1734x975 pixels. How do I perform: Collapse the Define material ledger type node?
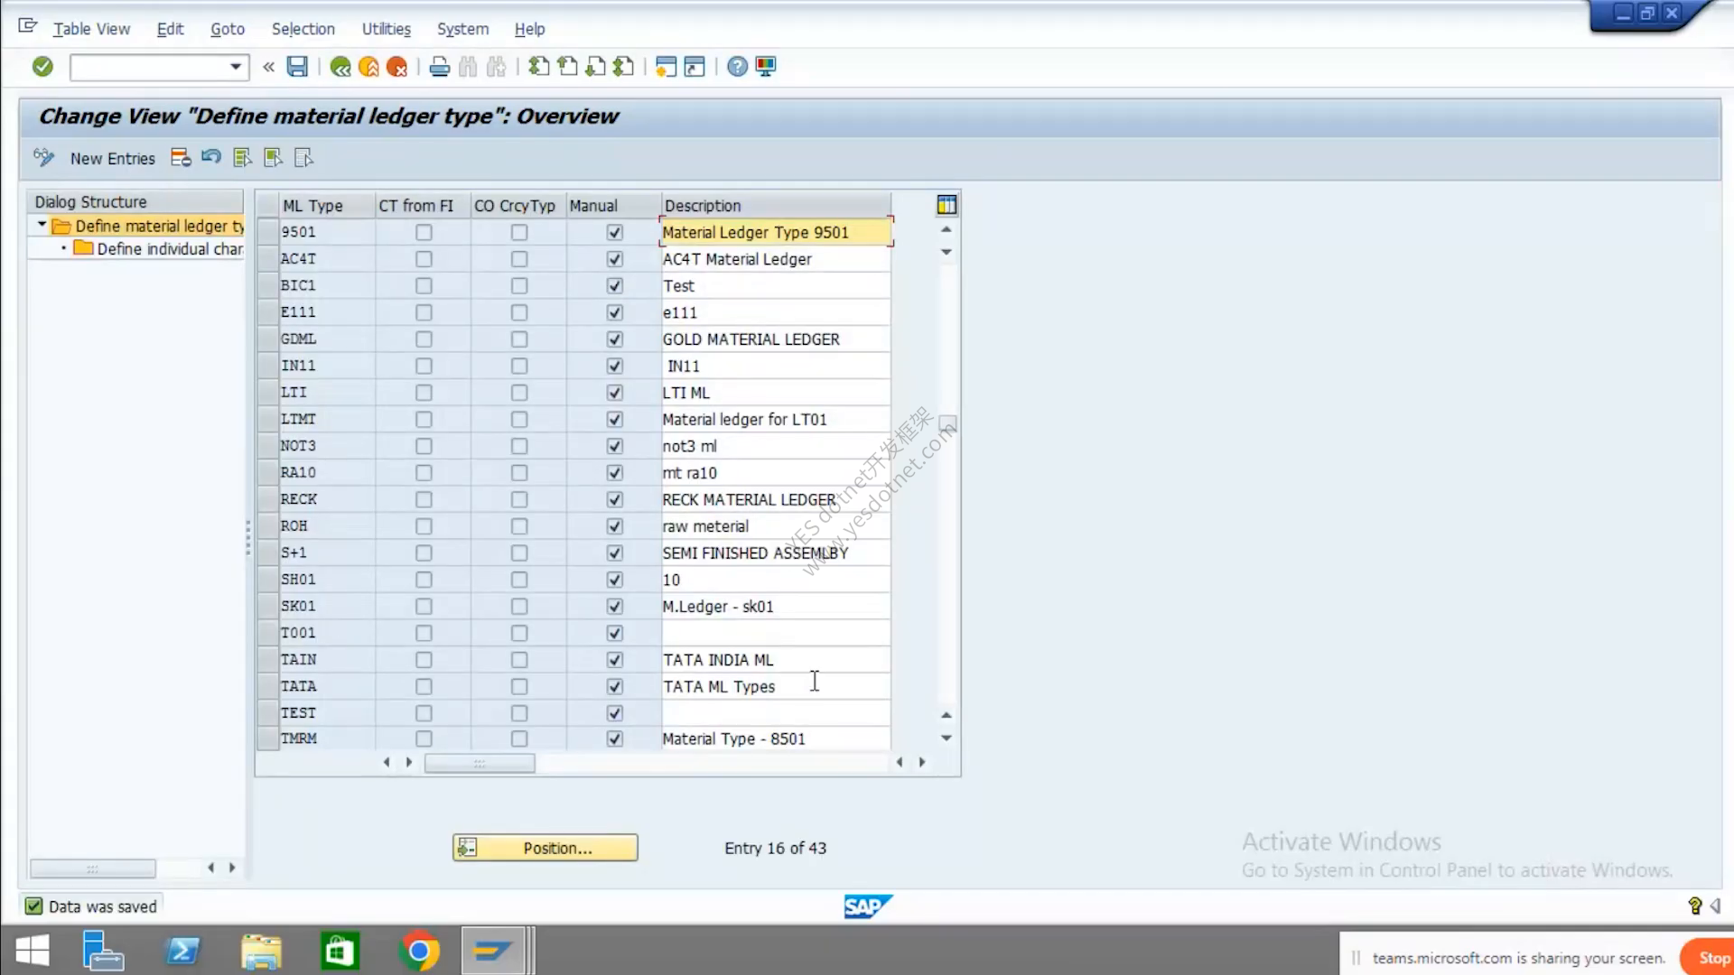[42, 225]
